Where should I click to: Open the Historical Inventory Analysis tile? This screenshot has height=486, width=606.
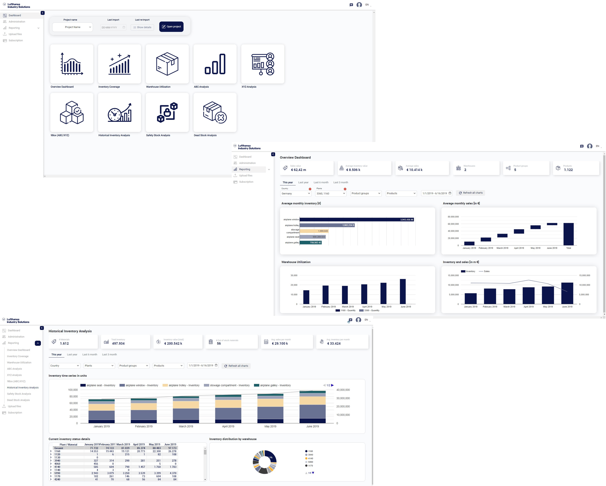click(x=119, y=112)
